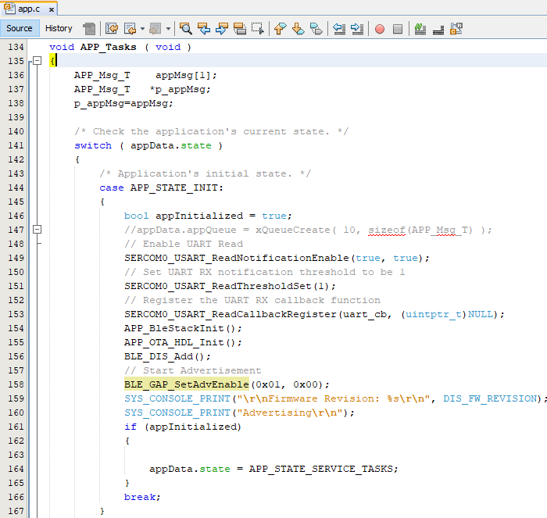547x518 pixels.
Task: Toggle rectangular selection mode
Action: tap(257, 29)
